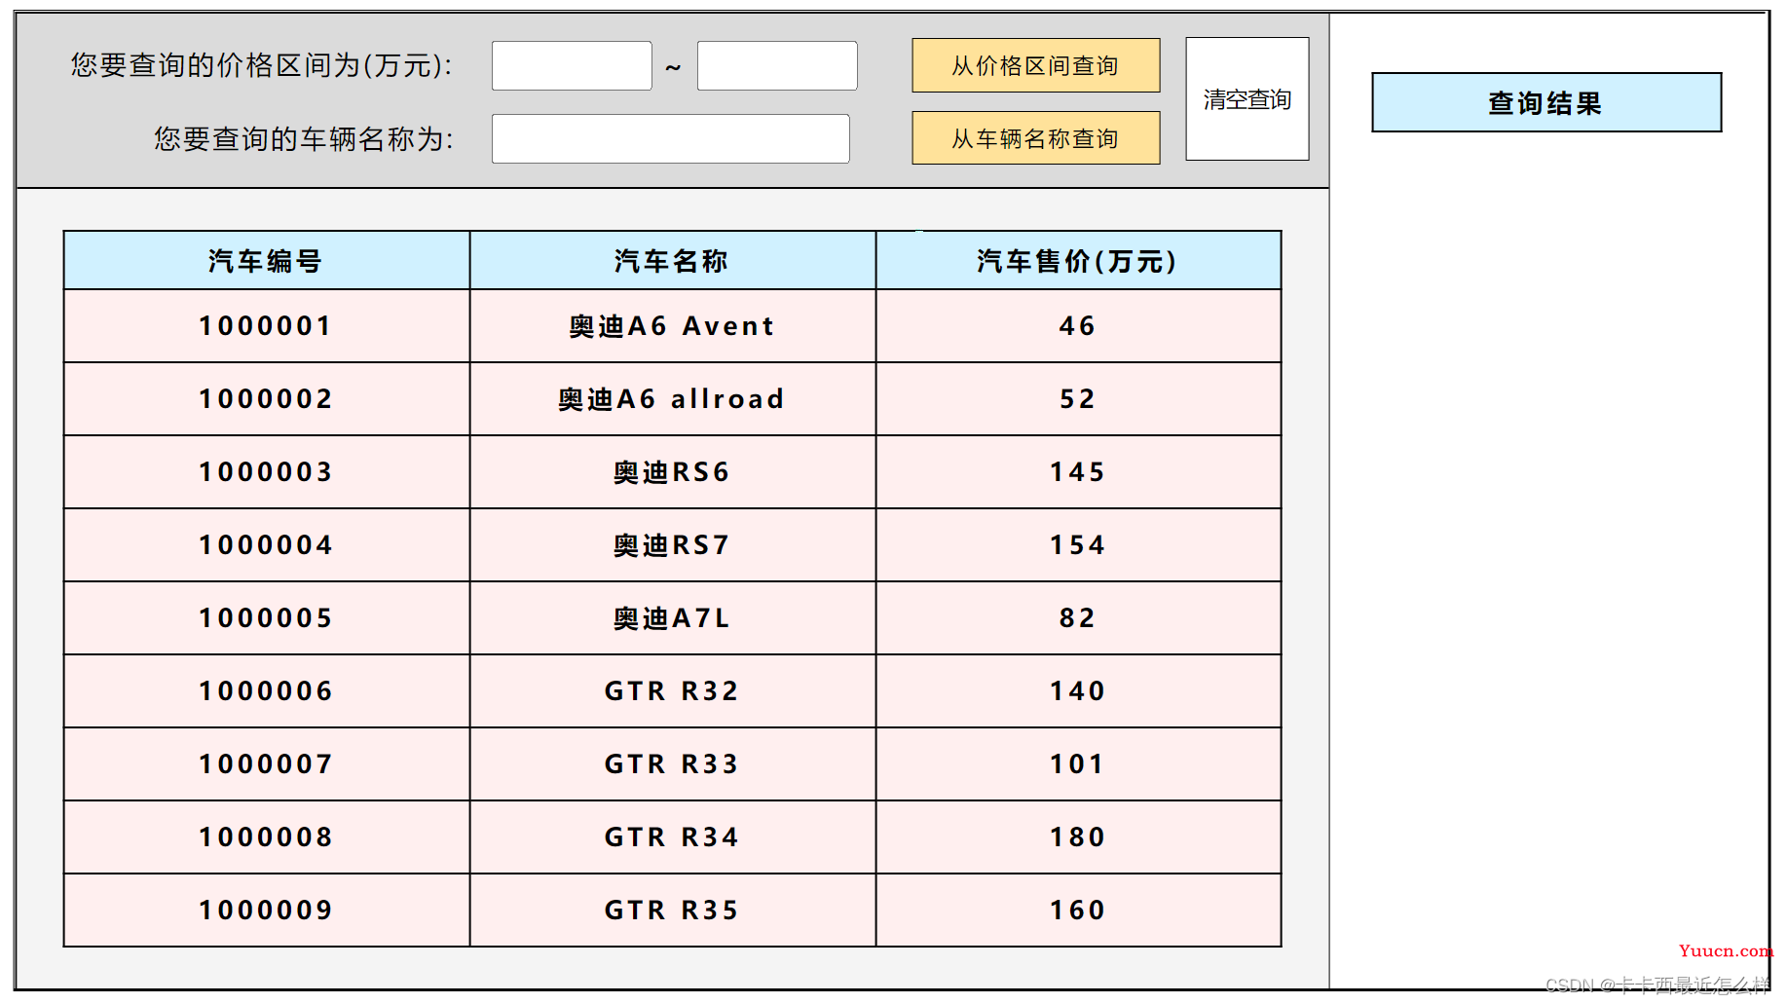Select the GTR R34 name cell
This screenshot has height=1004, width=1786.
673,837
